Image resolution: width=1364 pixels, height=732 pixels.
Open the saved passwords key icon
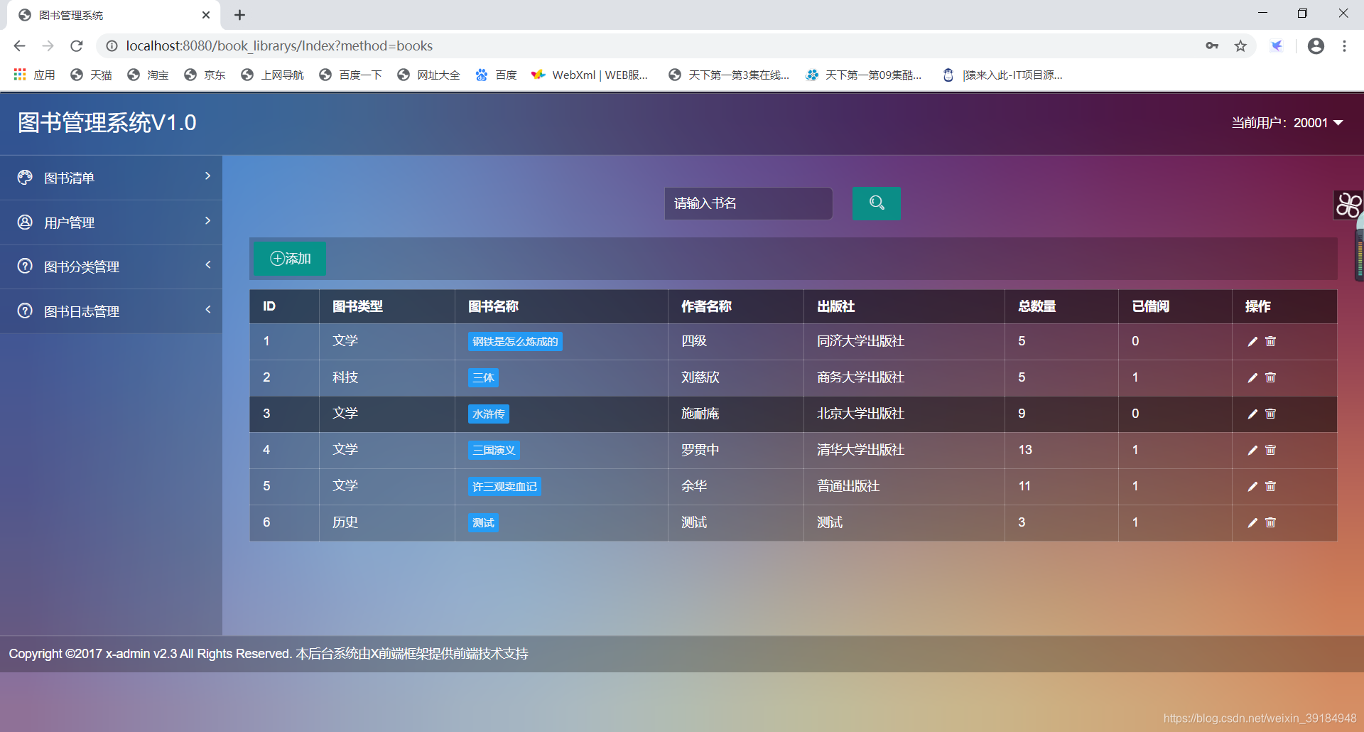coord(1212,46)
